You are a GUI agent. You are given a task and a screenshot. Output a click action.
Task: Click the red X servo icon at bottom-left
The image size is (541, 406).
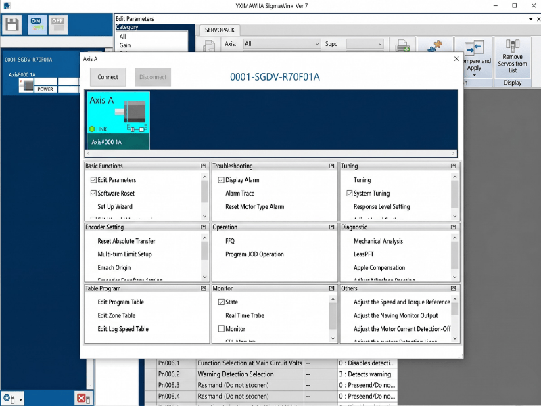point(82,399)
